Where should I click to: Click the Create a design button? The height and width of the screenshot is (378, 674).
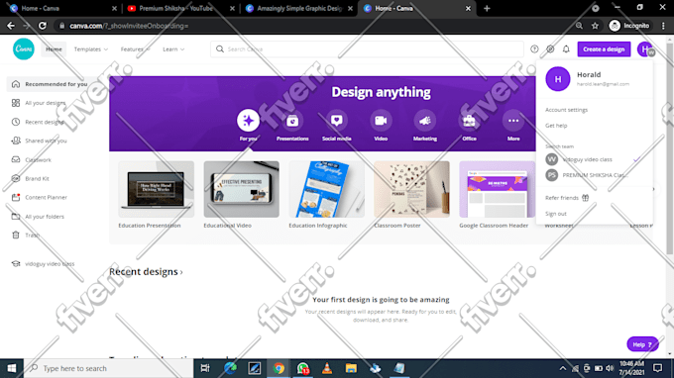tap(604, 49)
